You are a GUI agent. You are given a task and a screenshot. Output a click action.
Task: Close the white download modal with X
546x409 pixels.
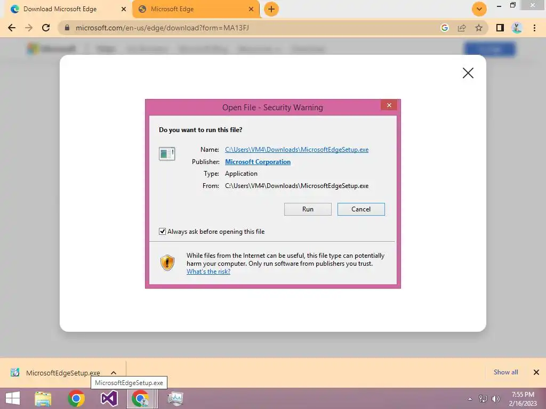click(468, 73)
